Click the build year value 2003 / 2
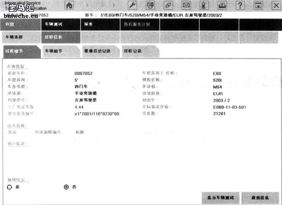The height and width of the screenshot is (205, 282). click(221, 101)
